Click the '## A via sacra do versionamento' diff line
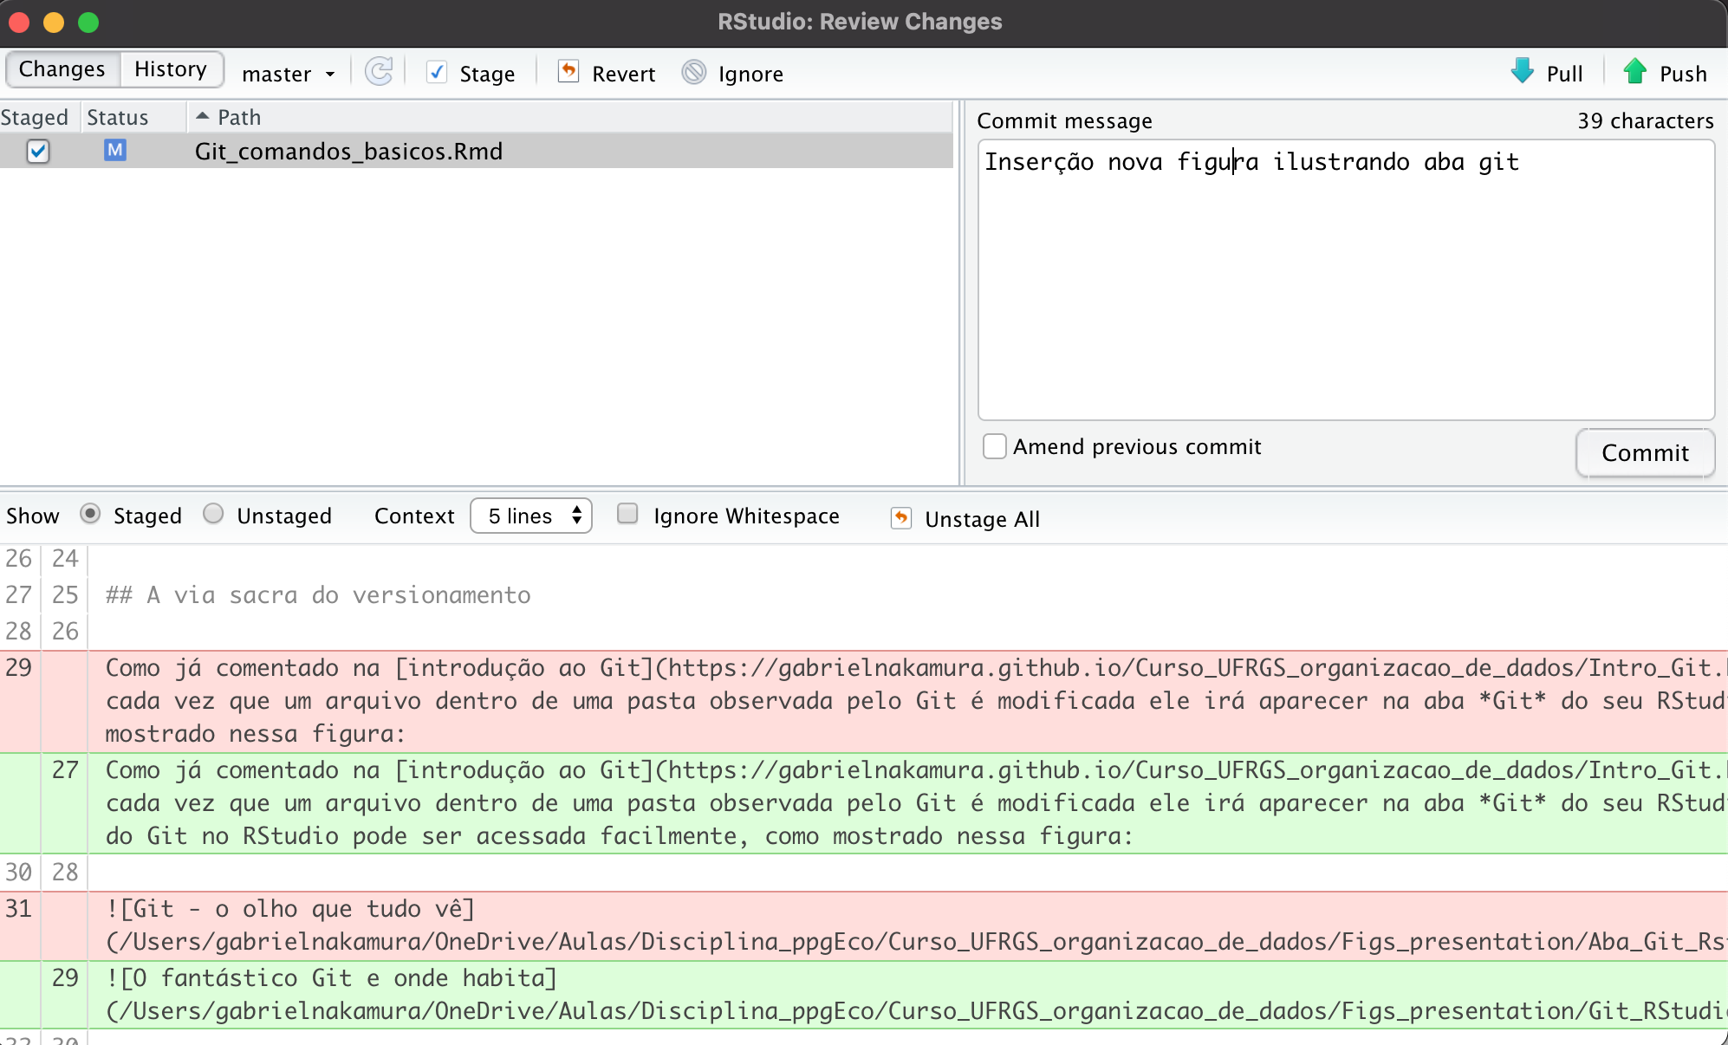This screenshot has width=1728, height=1045. 318,594
